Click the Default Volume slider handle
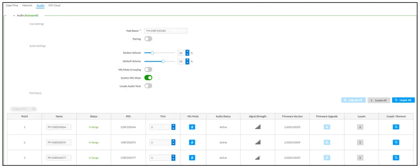This screenshot has width=420, height=167. click(163, 61)
